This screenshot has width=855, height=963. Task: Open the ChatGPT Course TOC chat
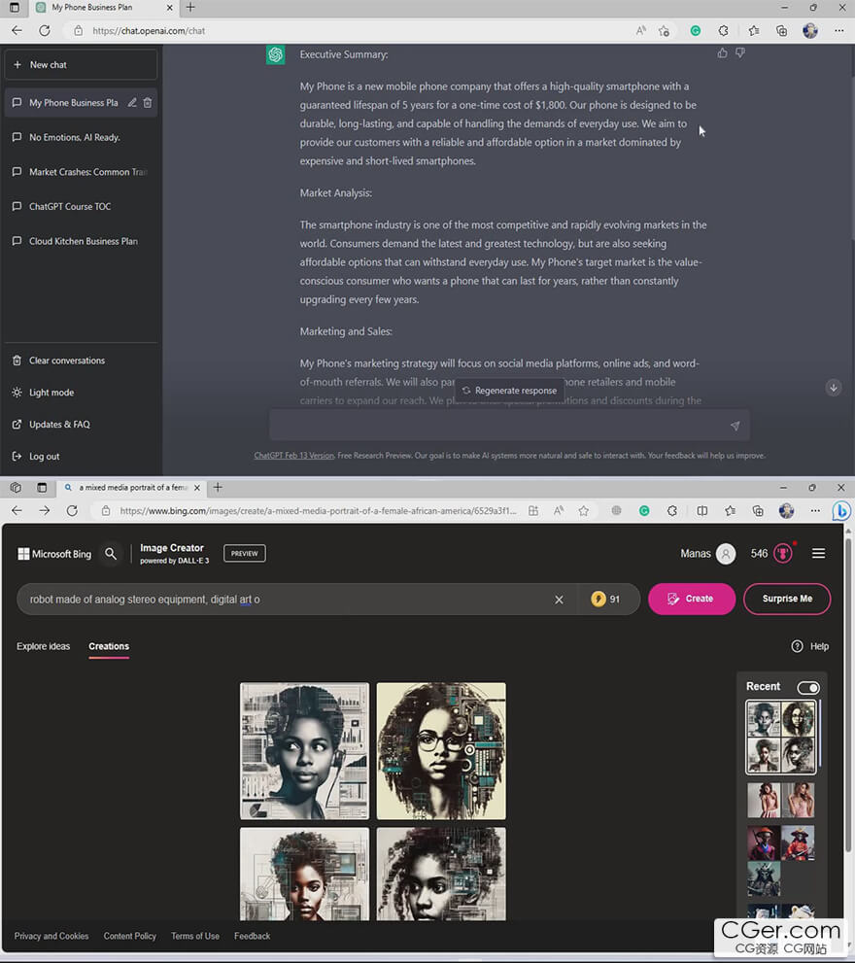tap(81, 206)
